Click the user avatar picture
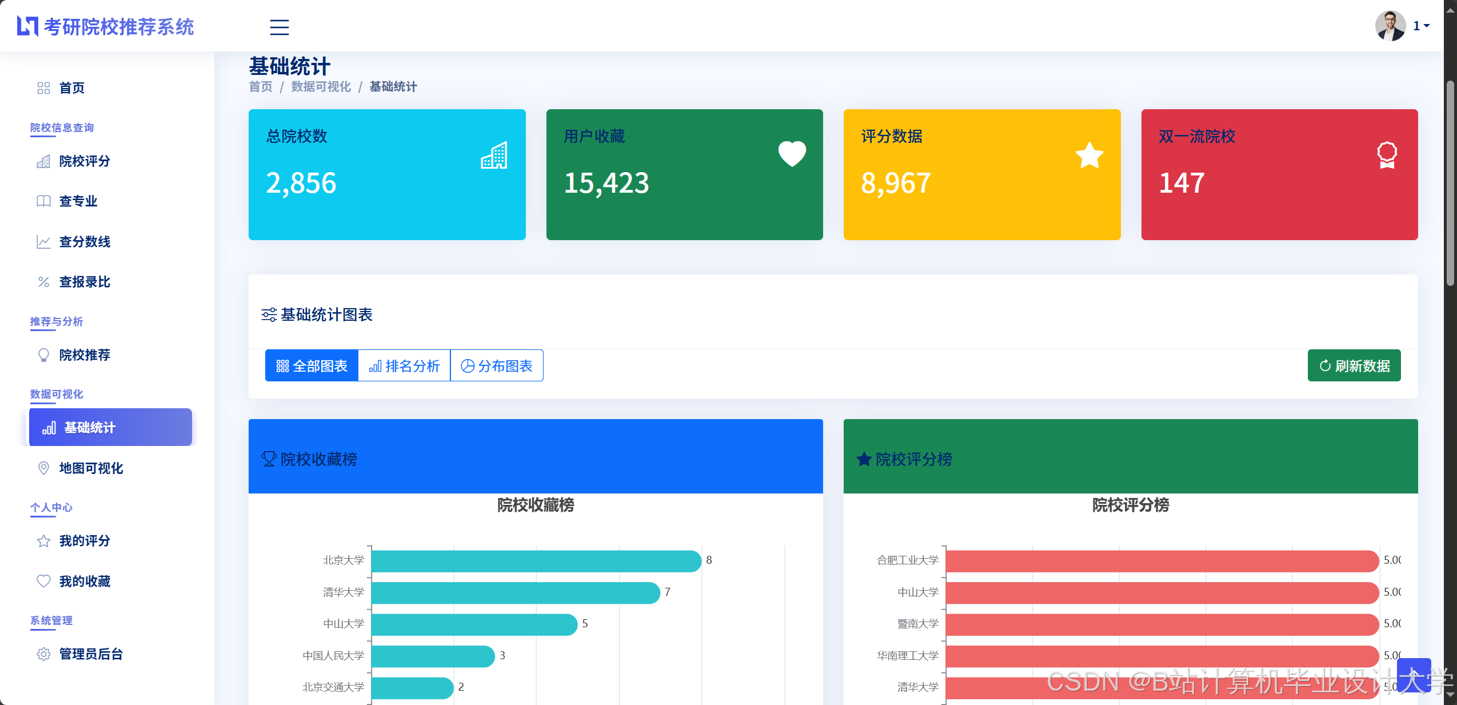 point(1390,26)
